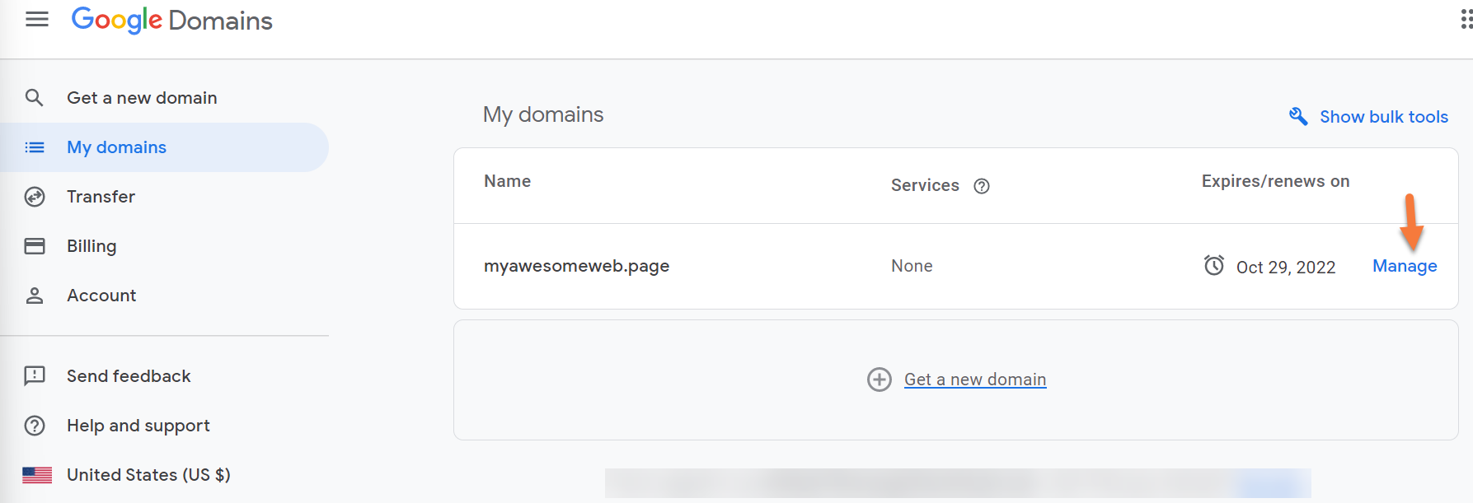Click the Account person icon

[35, 296]
